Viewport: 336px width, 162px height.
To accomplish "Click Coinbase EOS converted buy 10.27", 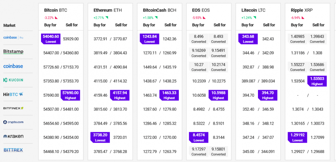I will coord(199,67).
